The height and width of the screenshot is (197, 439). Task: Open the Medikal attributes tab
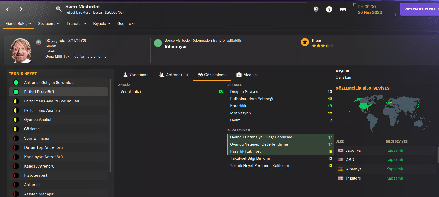(247, 75)
